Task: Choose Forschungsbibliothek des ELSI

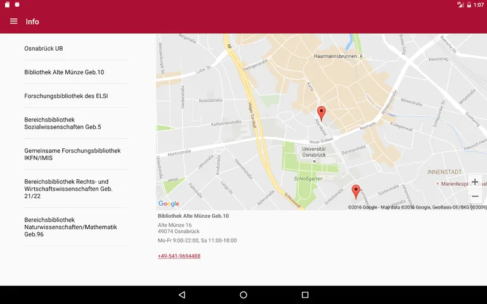Action: click(76, 96)
